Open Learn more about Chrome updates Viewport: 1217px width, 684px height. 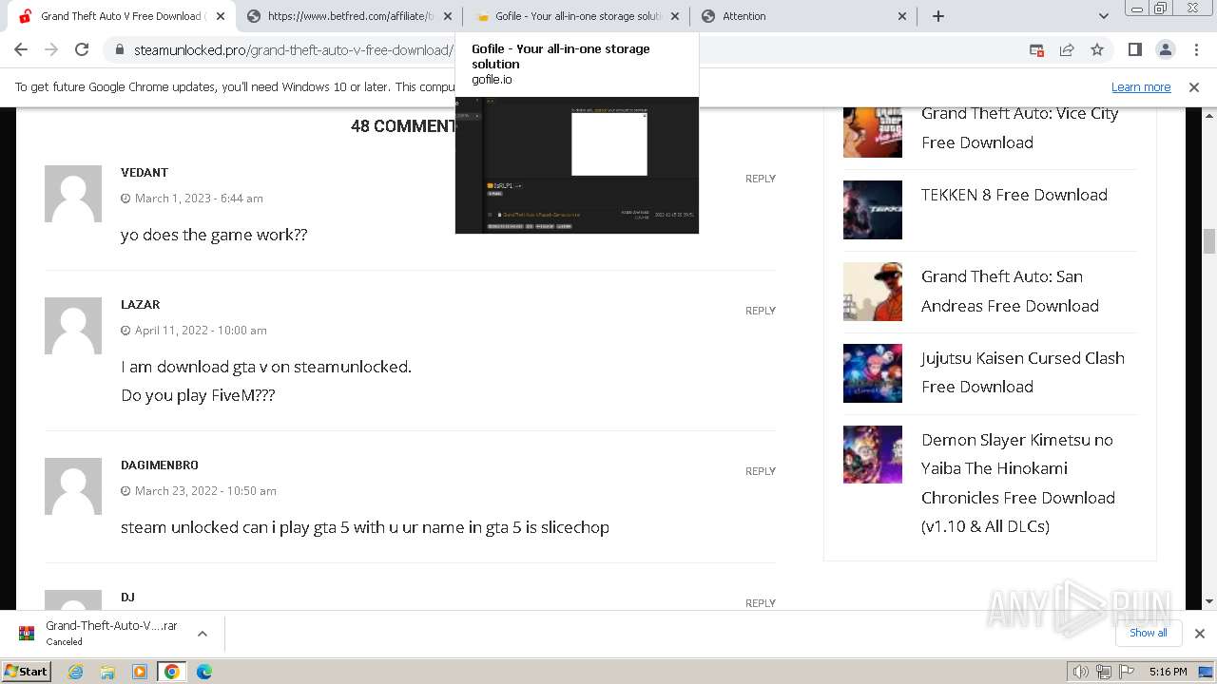pos(1141,86)
